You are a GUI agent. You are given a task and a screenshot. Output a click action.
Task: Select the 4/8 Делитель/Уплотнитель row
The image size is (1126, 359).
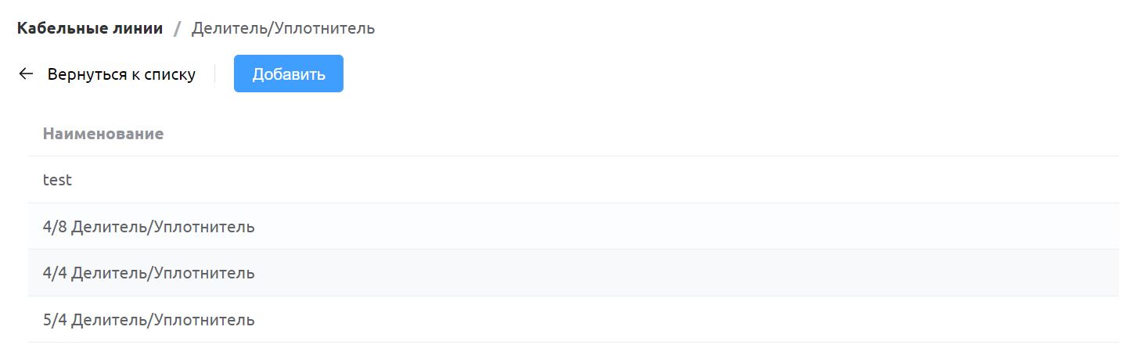tap(574, 227)
